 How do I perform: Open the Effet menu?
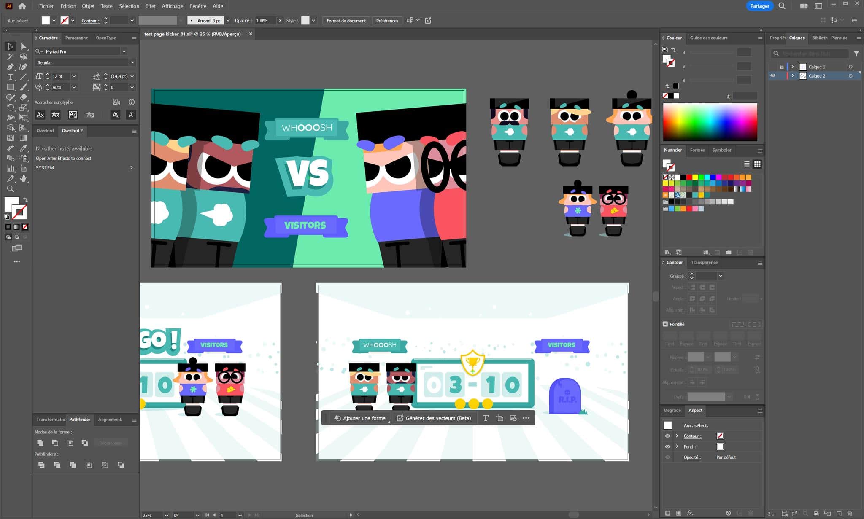point(150,6)
